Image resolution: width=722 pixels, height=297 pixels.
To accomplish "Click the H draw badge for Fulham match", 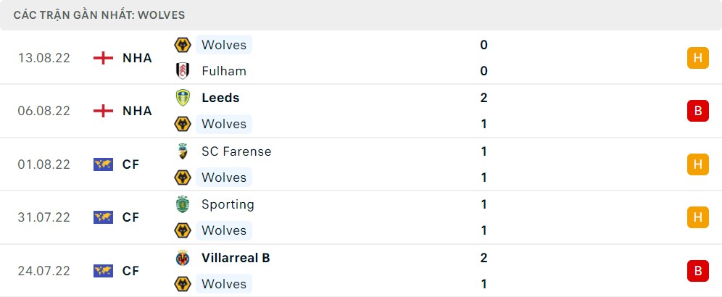I will (x=698, y=58).
